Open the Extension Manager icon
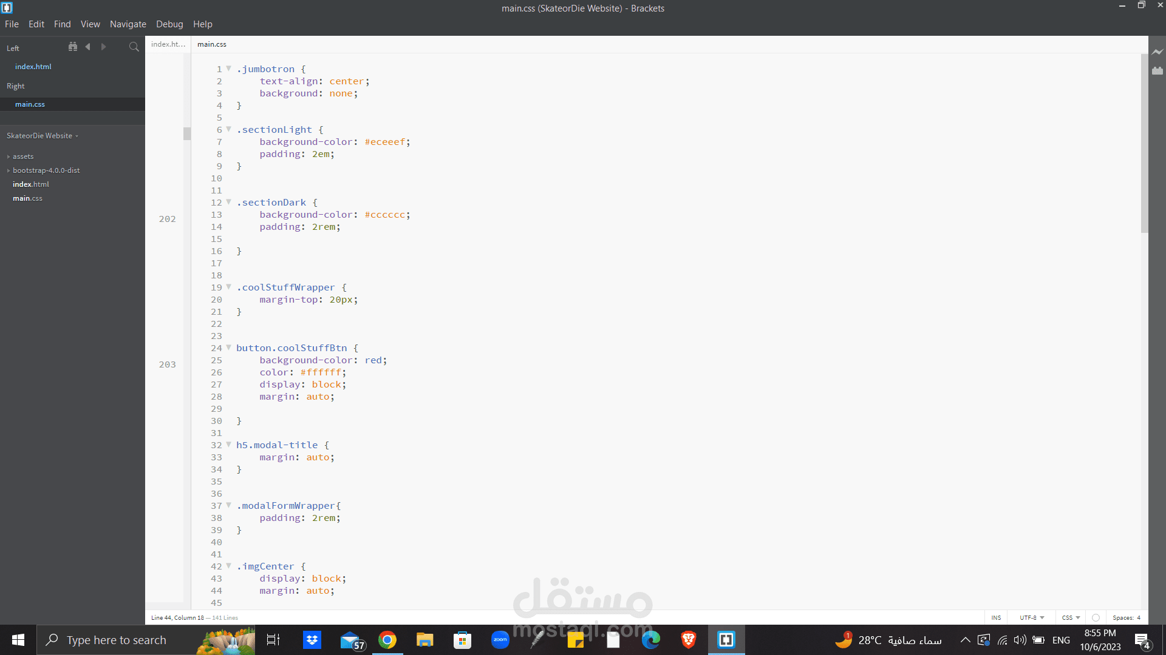This screenshot has height=655, width=1166. (x=1157, y=71)
